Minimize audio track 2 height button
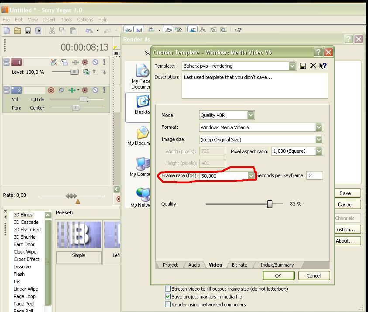 (x=7, y=89)
